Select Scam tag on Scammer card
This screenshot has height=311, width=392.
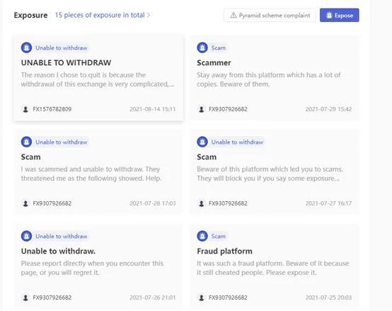coord(218,47)
